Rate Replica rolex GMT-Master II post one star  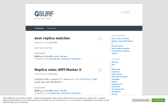tap(35, 88)
